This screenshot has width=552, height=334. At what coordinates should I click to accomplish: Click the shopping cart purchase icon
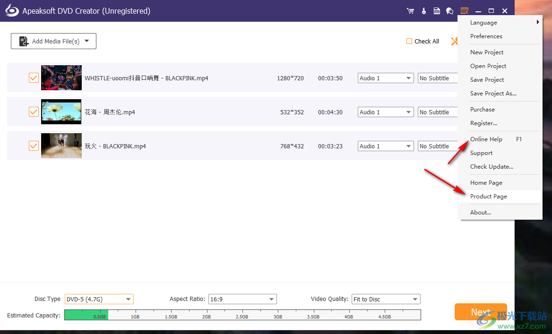411,11
